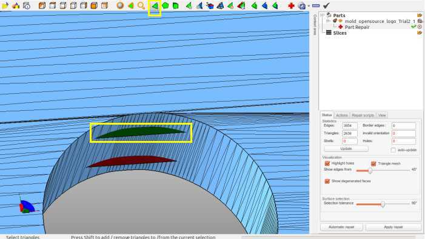
Task: Select the Slices tree item
Action: 340,33
